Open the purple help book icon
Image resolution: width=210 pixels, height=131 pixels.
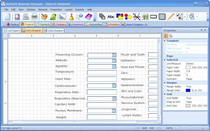(89, 17)
